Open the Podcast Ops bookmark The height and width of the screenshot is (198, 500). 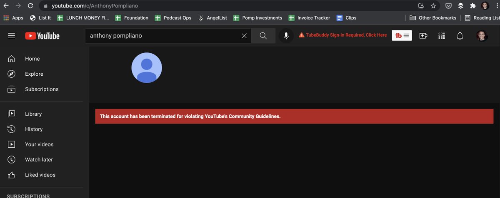(x=173, y=18)
